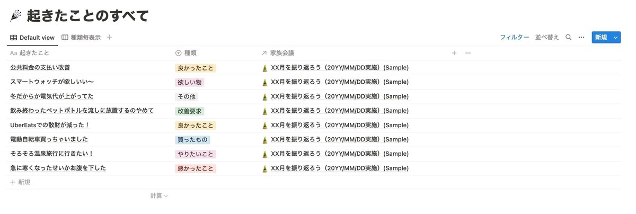Click the search magnifier icon

569,38
